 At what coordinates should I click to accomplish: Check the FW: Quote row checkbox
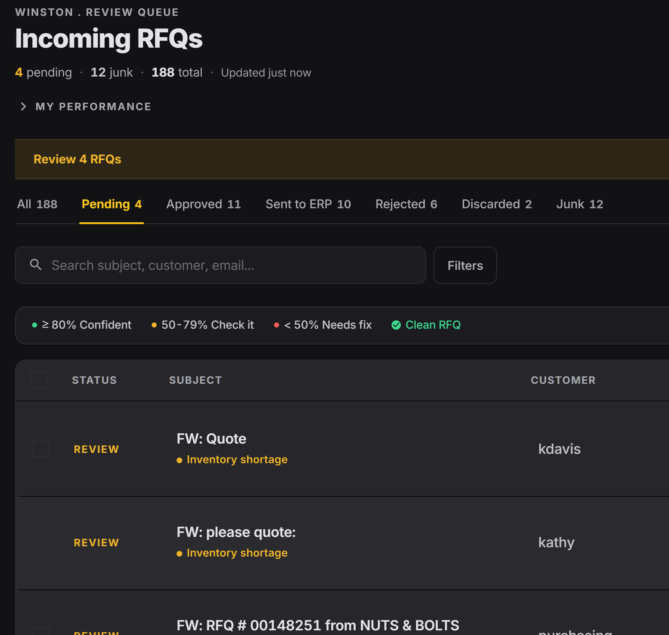click(x=41, y=449)
